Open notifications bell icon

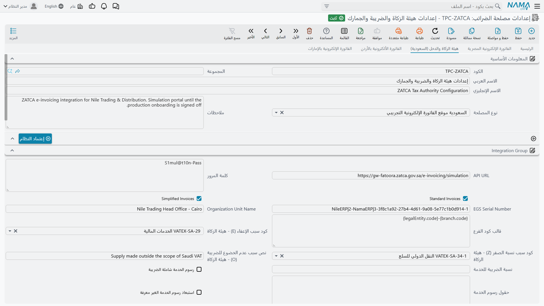pos(104,6)
